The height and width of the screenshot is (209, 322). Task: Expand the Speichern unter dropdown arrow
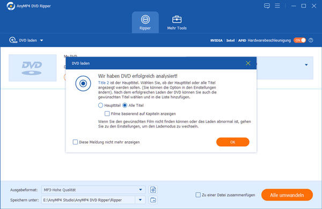(x=140, y=200)
